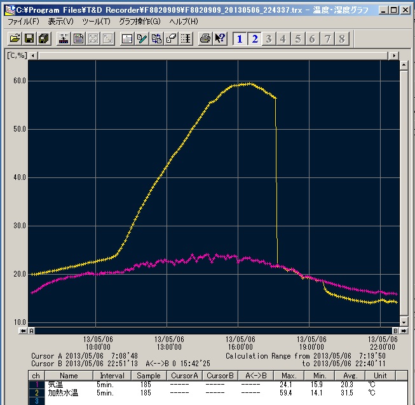This screenshot has height=405, width=415.
Task: Click the Save All multi-disk icon
Action: tap(43, 39)
